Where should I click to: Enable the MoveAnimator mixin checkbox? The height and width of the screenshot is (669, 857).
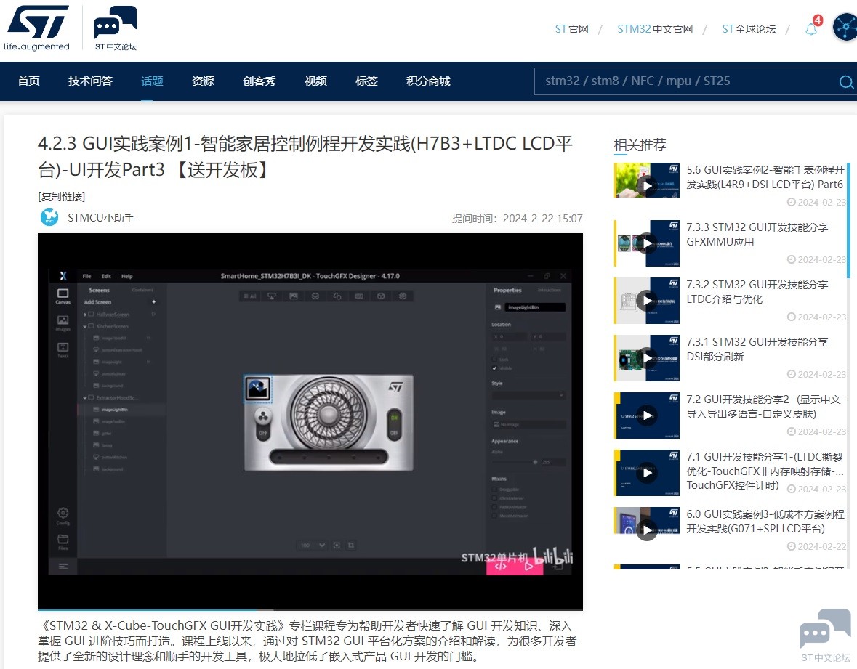[494, 516]
